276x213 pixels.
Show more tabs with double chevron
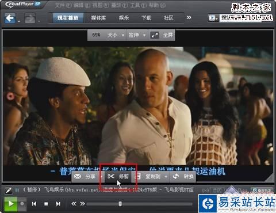pyautogui.click(x=189, y=17)
